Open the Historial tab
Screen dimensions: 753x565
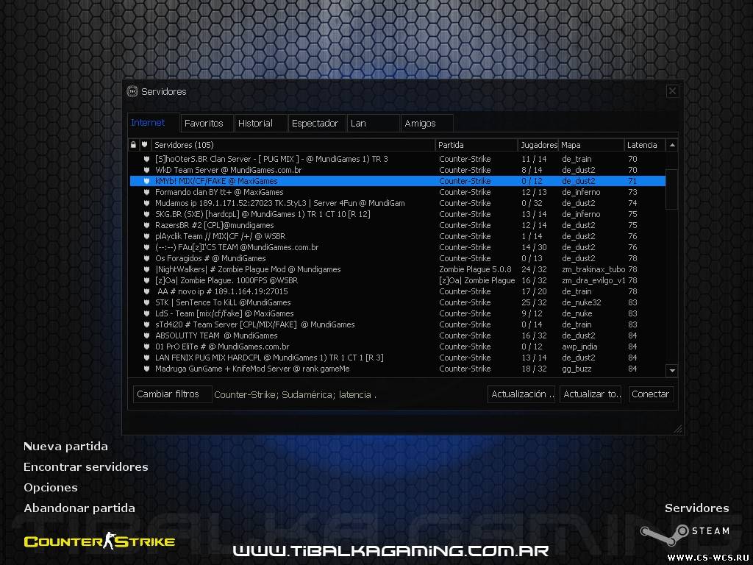click(261, 124)
